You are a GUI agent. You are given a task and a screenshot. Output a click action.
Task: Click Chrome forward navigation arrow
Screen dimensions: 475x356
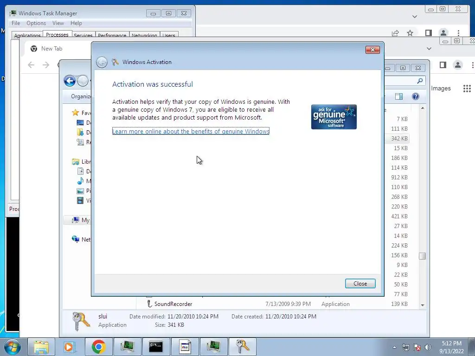(46, 65)
